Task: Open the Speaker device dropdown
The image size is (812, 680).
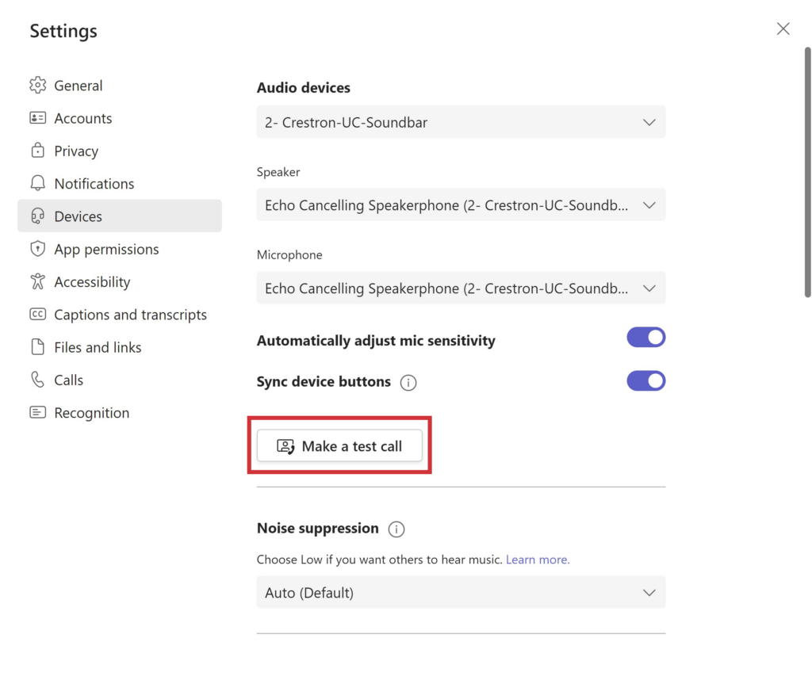Action: pos(461,205)
